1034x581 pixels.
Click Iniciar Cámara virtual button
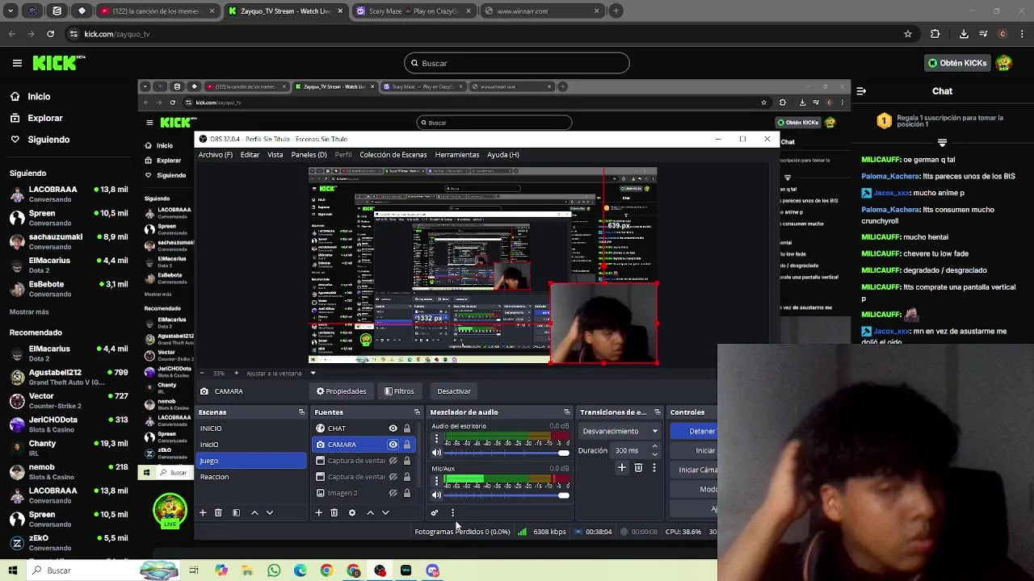pos(695,470)
